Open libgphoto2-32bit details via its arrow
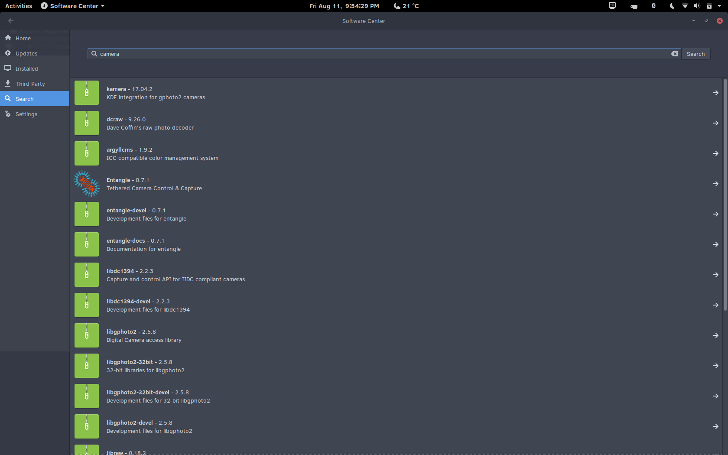Viewport: 728px width, 455px height. click(x=716, y=366)
